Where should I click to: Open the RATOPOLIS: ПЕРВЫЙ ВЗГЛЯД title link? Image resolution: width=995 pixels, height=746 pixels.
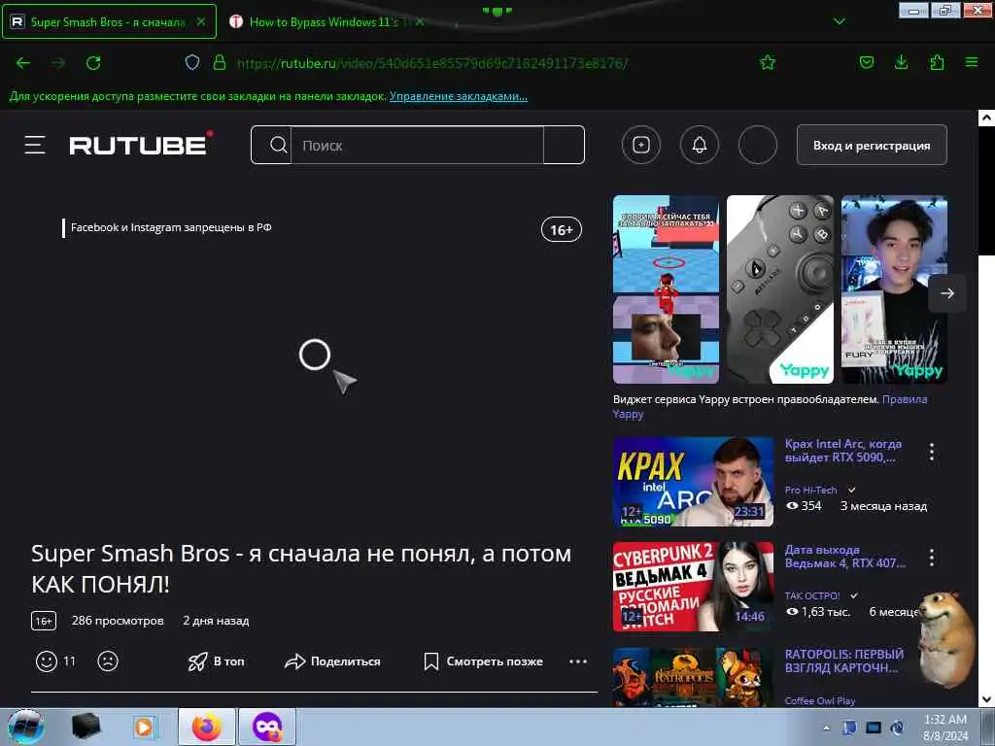844,661
